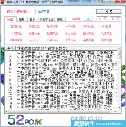Go back with 上一页 button
Image resolution: width=126 pixels, height=127 pixels.
coord(102,19)
